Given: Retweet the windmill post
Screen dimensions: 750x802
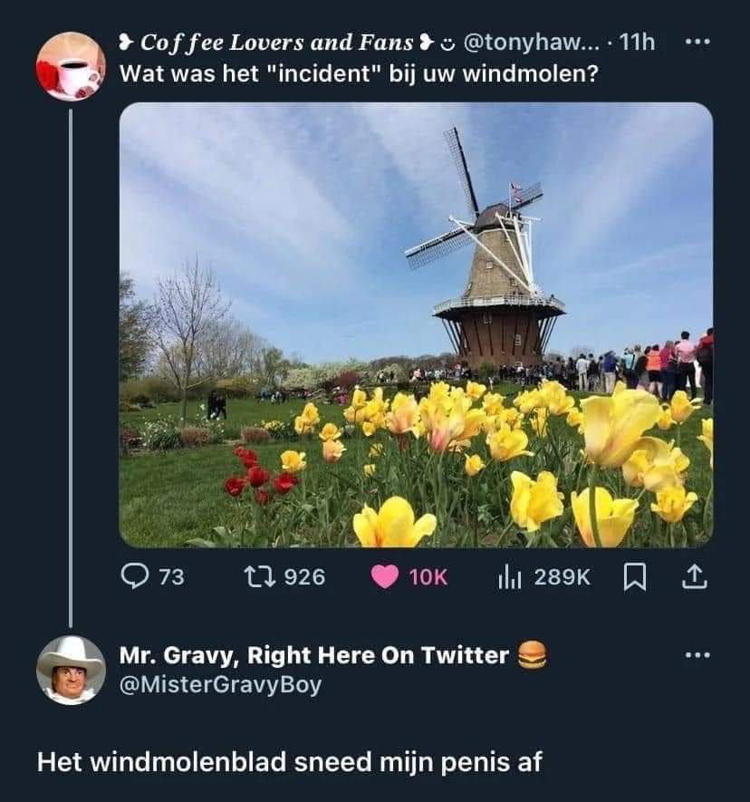Looking at the screenshot, I should point(254,576).
